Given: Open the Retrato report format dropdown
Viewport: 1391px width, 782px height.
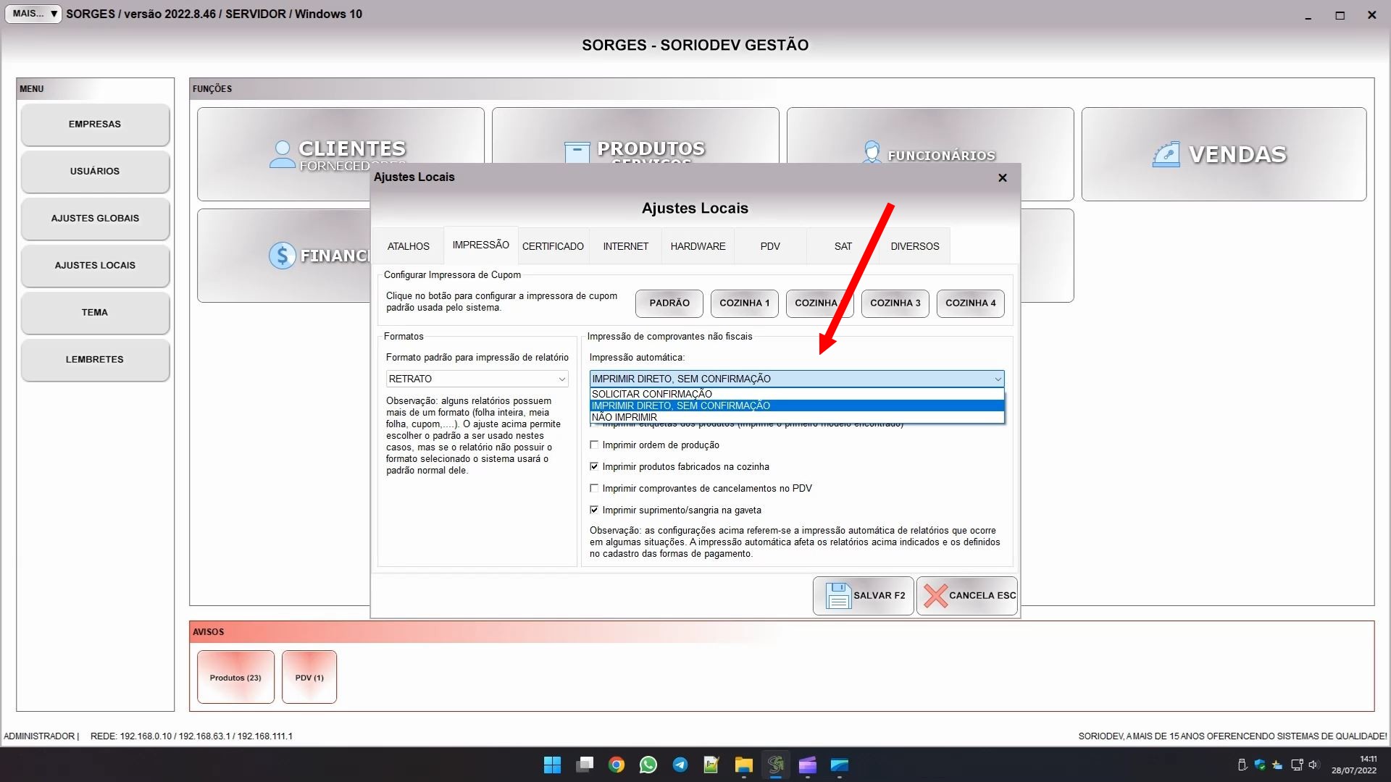Looking at the screenshot, I should (477, 379).
